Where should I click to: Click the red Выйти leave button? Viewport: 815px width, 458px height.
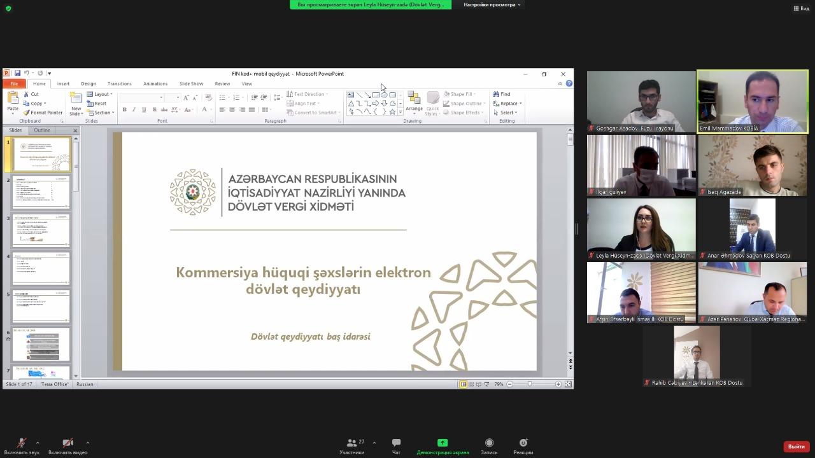pyautogui.click(x=796, y=447)
